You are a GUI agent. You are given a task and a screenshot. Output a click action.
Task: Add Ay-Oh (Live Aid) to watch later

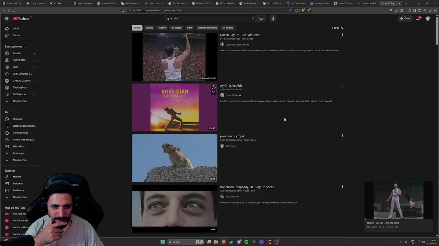pos(214,87)
